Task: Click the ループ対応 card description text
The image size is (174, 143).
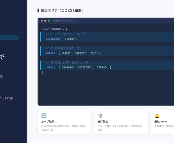Action: pyautogui.click(x=64, y=128)
